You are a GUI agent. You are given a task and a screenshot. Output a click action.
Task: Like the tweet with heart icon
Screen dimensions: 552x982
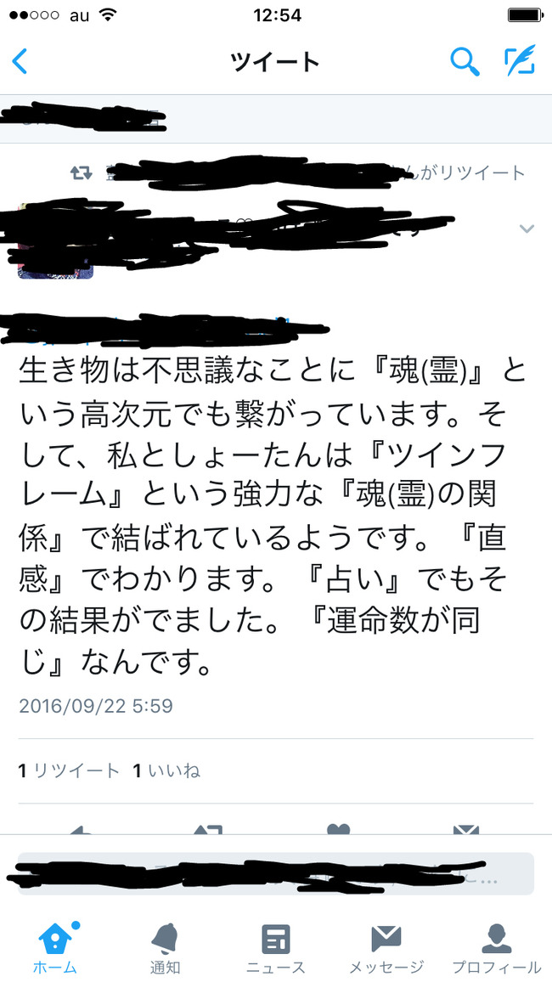(338, 828)
